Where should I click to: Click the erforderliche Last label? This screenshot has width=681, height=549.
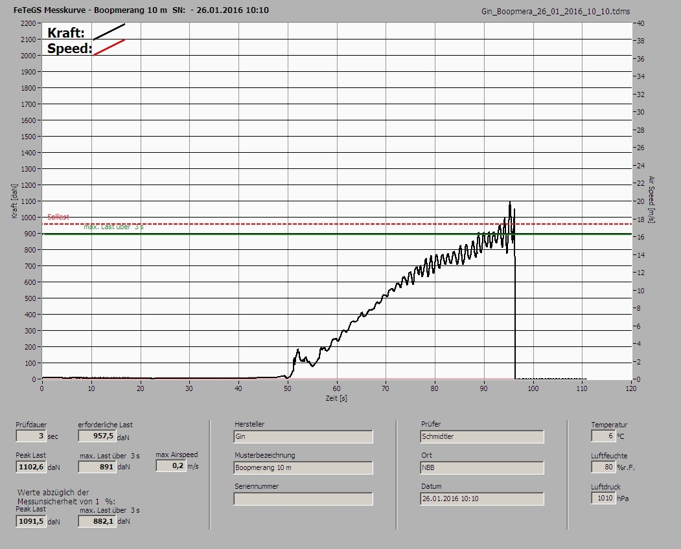coord(106,425)
